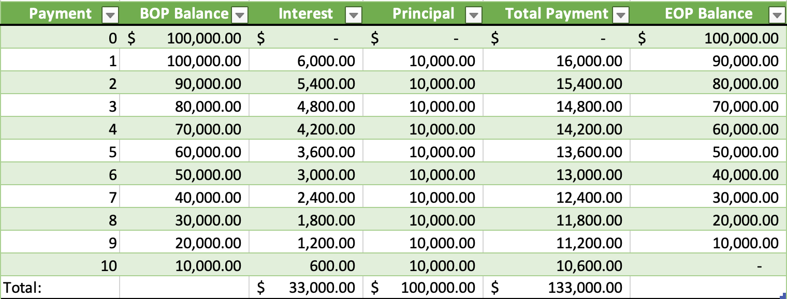Open the Interest column filter dropdown
Viewport: 787px width, 299px height.
coord(353,16)
